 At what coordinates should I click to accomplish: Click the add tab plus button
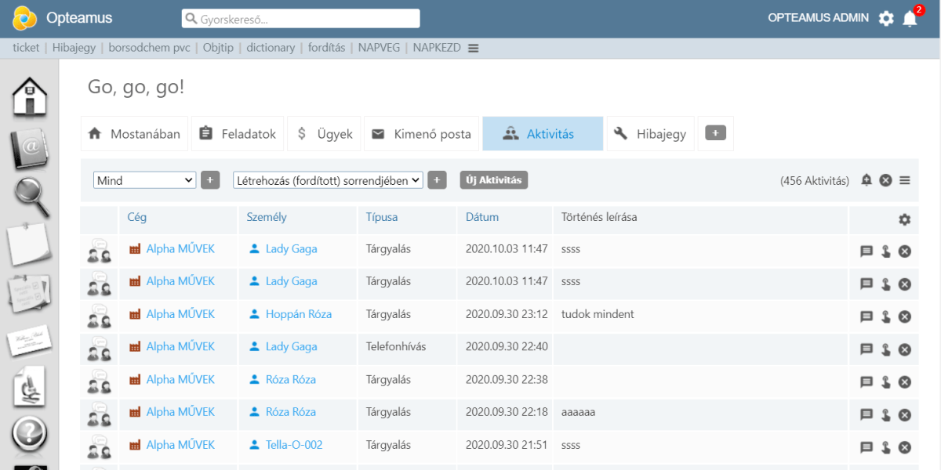pos(715,133)
